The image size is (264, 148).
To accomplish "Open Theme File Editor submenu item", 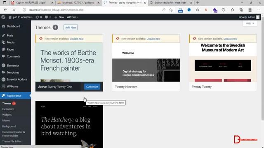I will pos(12,141).
